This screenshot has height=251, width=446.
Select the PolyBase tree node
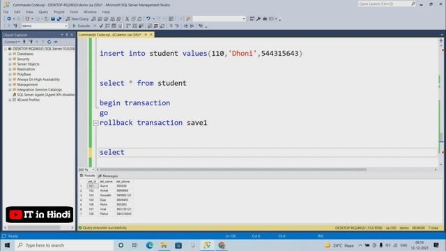(24, 75)
